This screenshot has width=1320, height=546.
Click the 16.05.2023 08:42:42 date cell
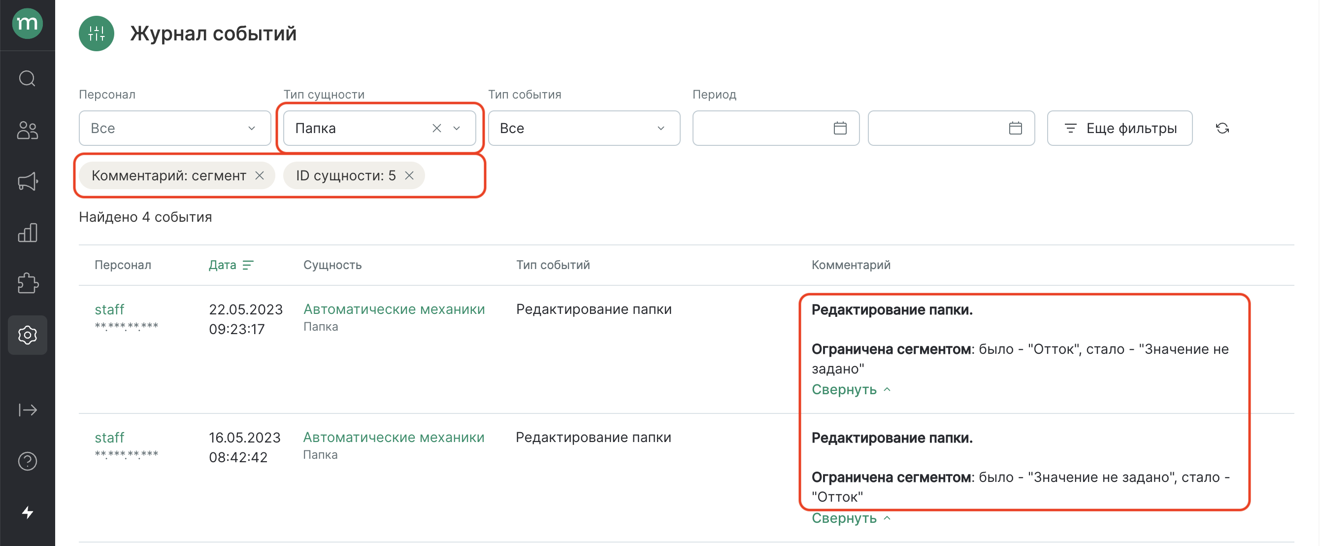(x=244, y=447)
